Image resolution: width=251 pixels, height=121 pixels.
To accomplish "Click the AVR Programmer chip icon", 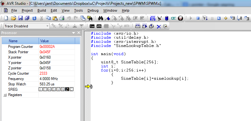I will 153,18.
